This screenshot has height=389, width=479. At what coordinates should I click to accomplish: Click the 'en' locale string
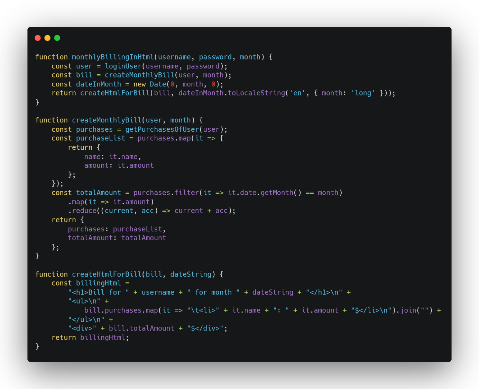click(297, 93)
